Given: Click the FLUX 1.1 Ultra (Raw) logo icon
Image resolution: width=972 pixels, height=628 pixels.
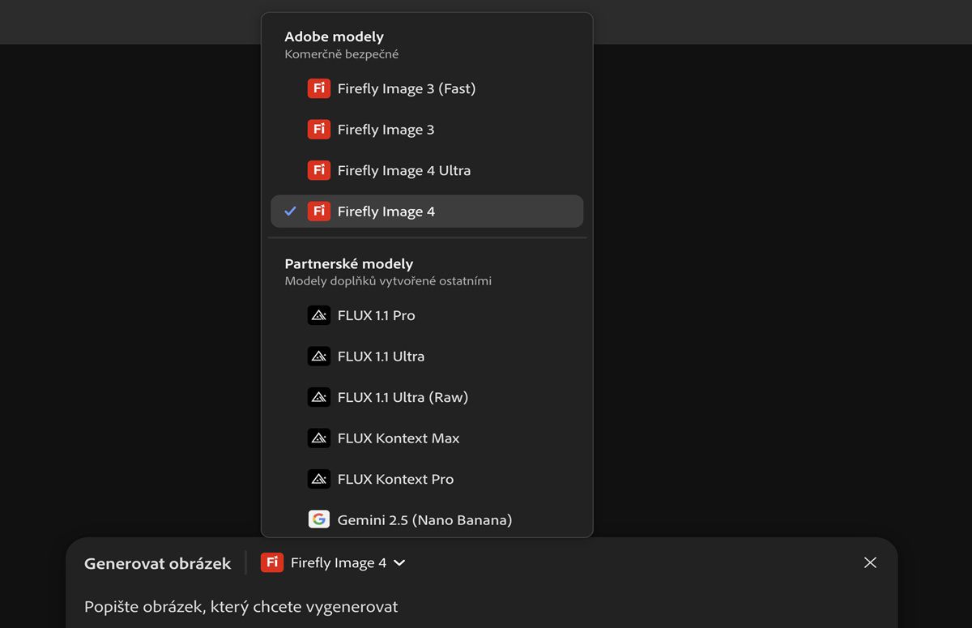Looking at the screenshot, I should (x=319, y=397).
